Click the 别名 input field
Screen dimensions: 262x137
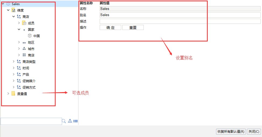(180, 15)
